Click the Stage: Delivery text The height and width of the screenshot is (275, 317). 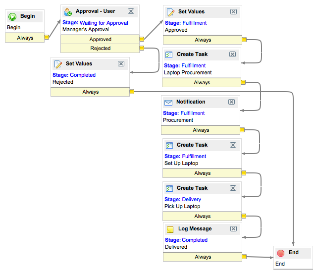183,199
